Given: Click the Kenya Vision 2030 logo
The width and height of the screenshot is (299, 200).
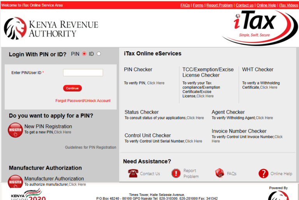Looking at the screenshot, I should (x=28, y=194).
